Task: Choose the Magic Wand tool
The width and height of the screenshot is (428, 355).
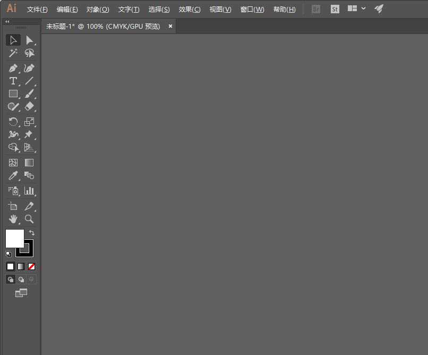Action: point(13,53)
